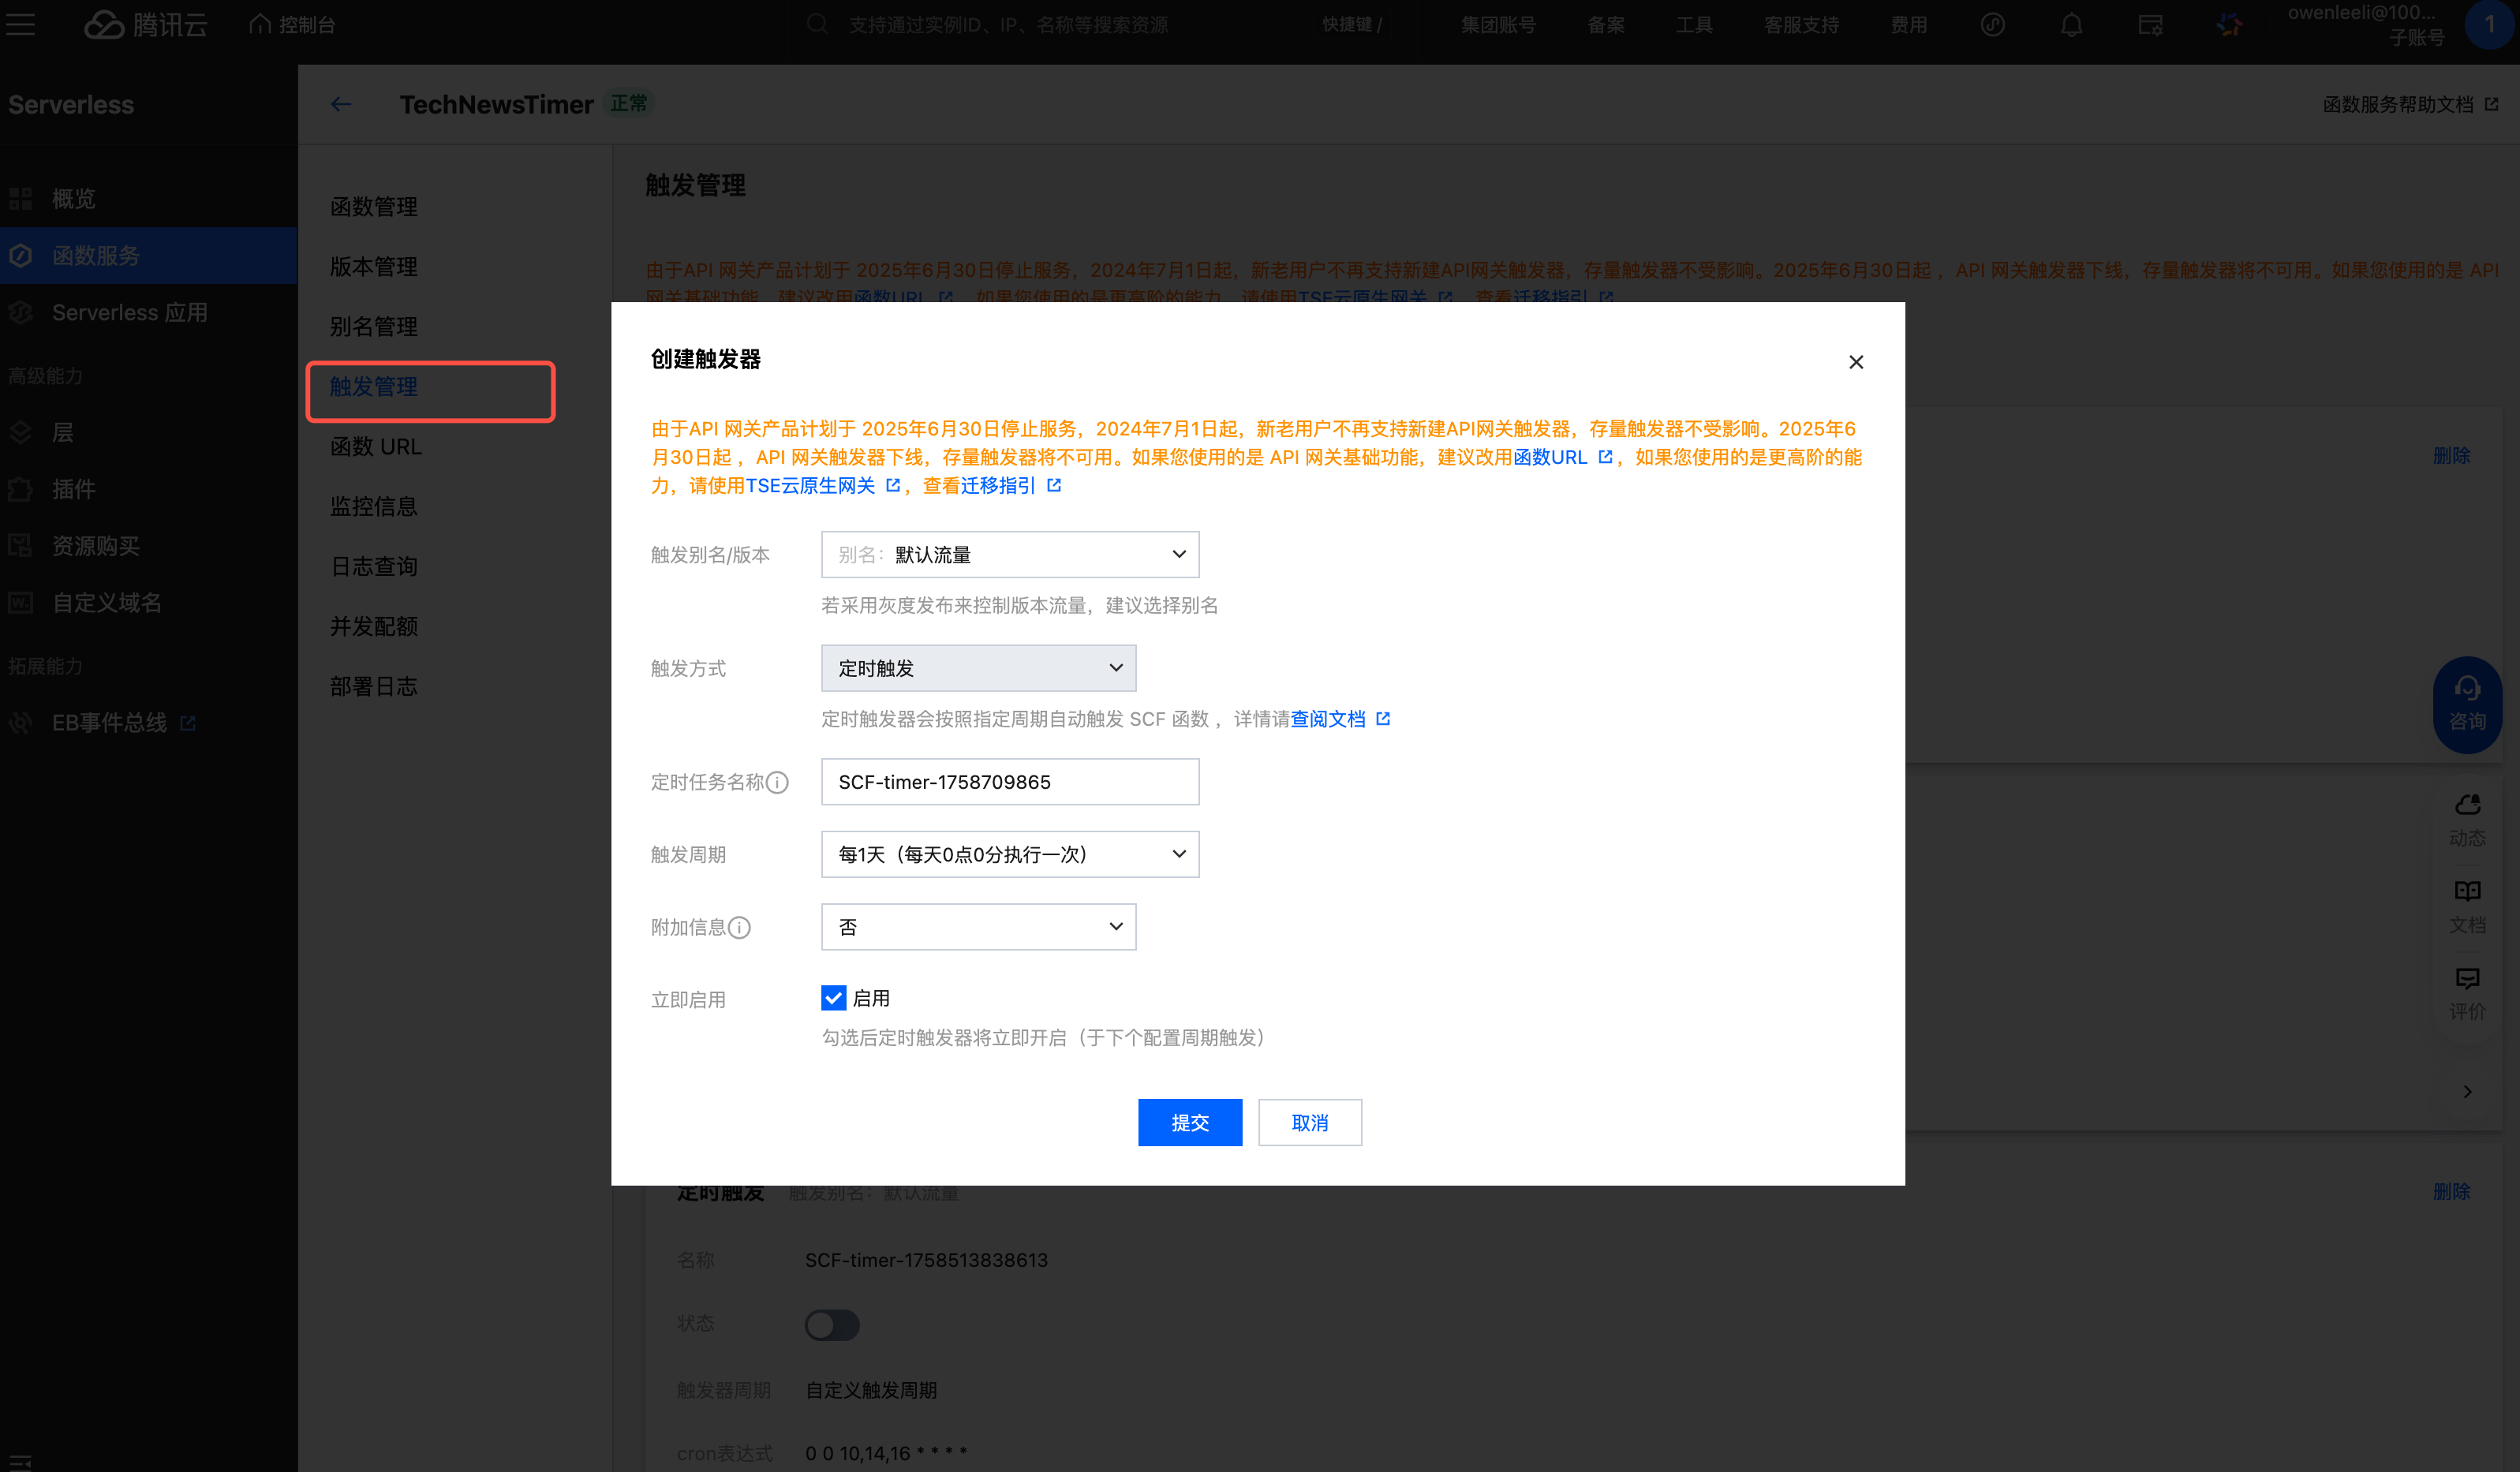This screenshot has width=2520, height=1472.
Task: Expand the 触发周期 period dropdown
Action: (x=1009, y=854)
